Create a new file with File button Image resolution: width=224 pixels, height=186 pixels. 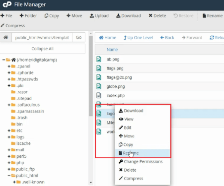[x=6, y=16]
